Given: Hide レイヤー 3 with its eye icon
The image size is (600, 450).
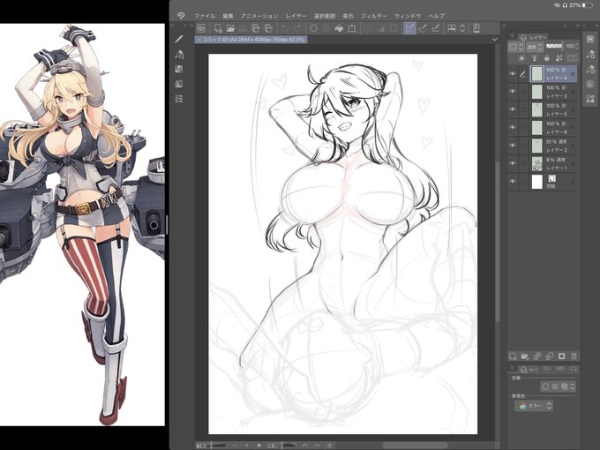Looking at the screenshot, I should [513, 92].
